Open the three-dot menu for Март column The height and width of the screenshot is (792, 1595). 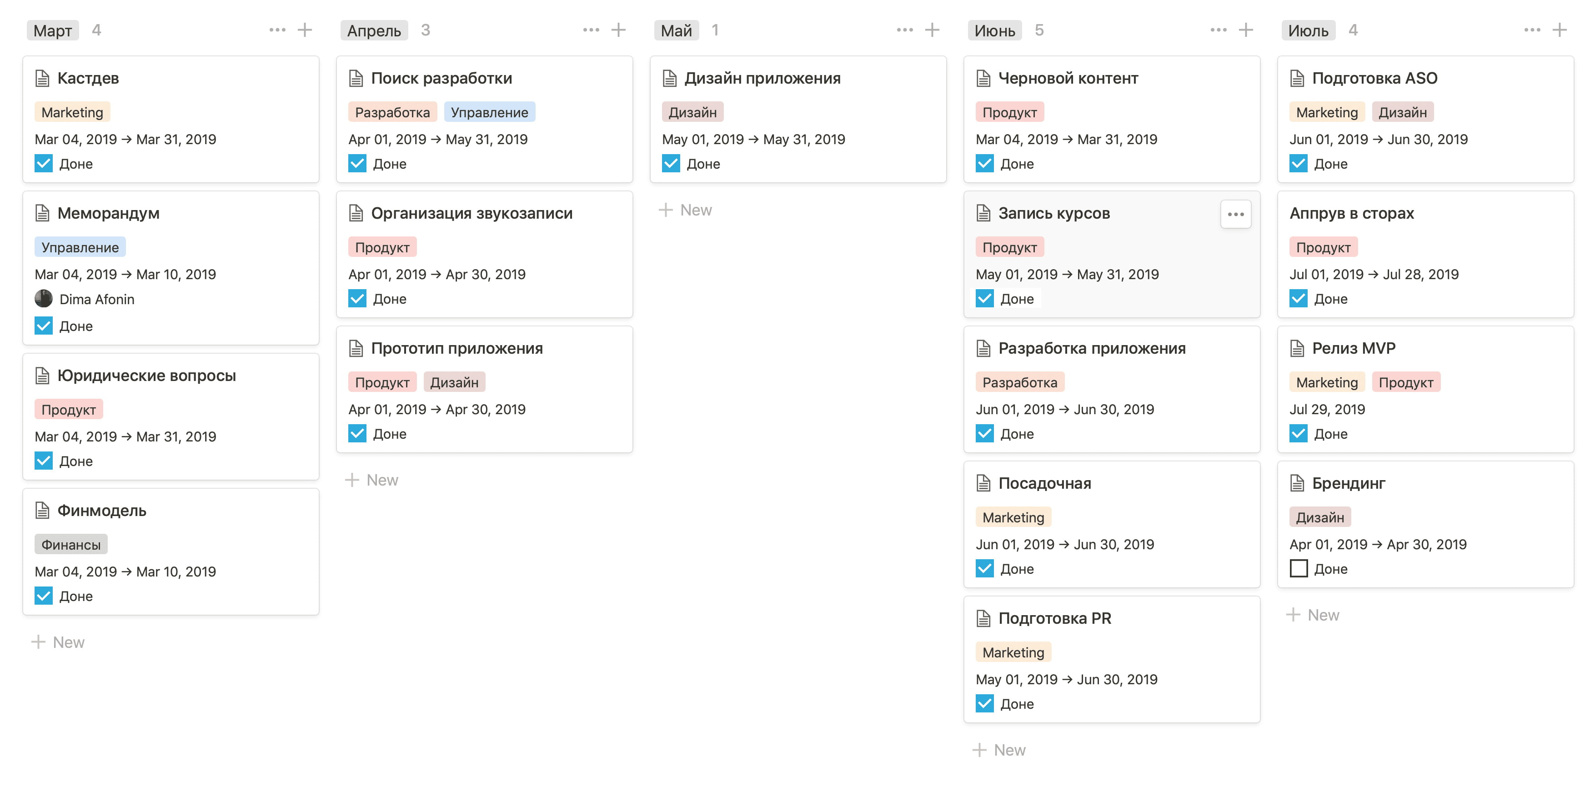pyautogui.click(x=277, y=30)
